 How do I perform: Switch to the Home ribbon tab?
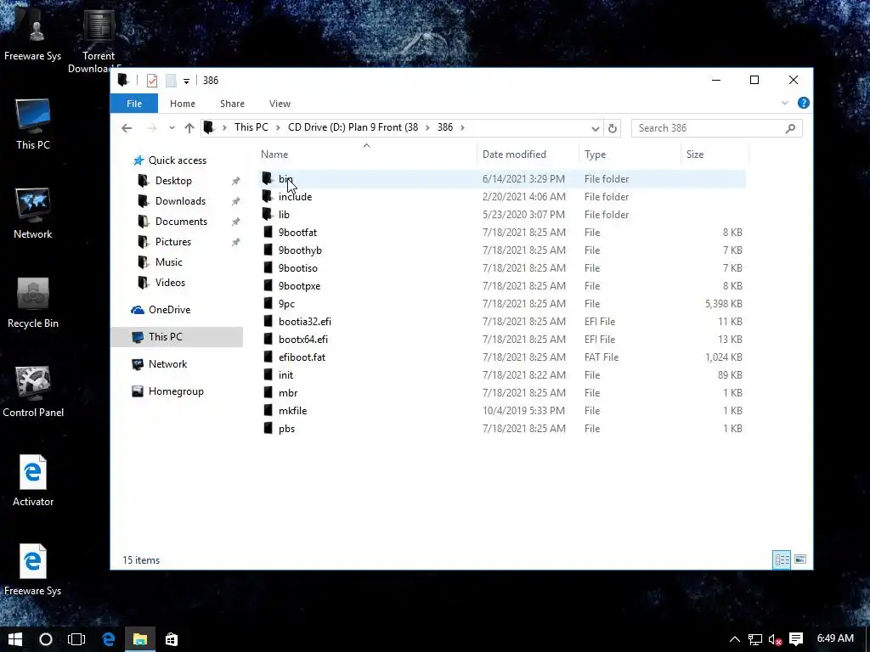[x=183, y=104]
